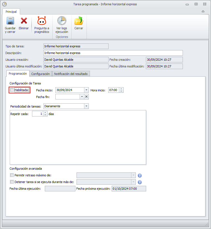Check Permitir retraso máximo de option
The width and height of the screenshot is (211, 229).
click(12, 175)
